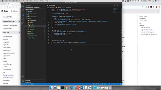Viewport: 161px width, 90px height.
Task: Click the Ln 24, Col 2 status bar entry
Action: point(94,84)
